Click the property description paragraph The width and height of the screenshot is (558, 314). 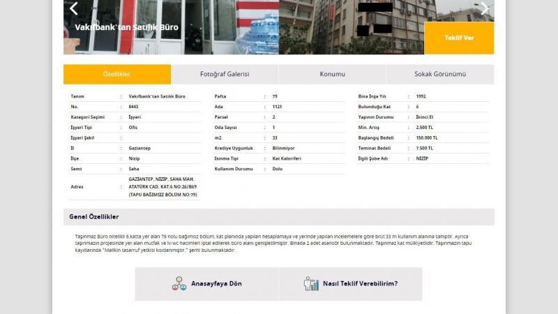pyautogui.click(x=278, y=244)
